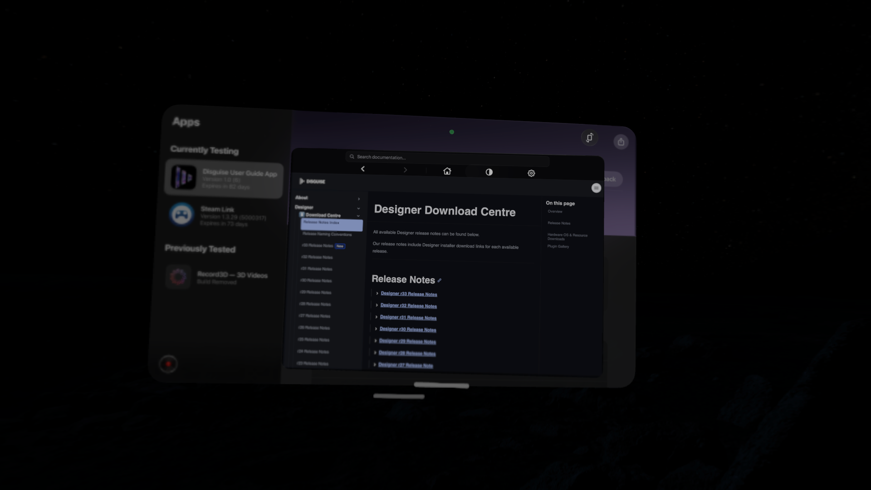The width and height of the screenshot is (871, 490).
Task: Expand Designer r30 Release Notes arrow
Action: point(376,329)
